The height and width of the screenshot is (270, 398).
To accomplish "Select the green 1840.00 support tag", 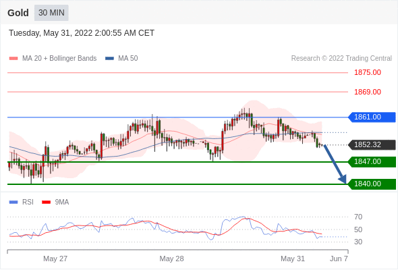I will (x=372, y=184).
